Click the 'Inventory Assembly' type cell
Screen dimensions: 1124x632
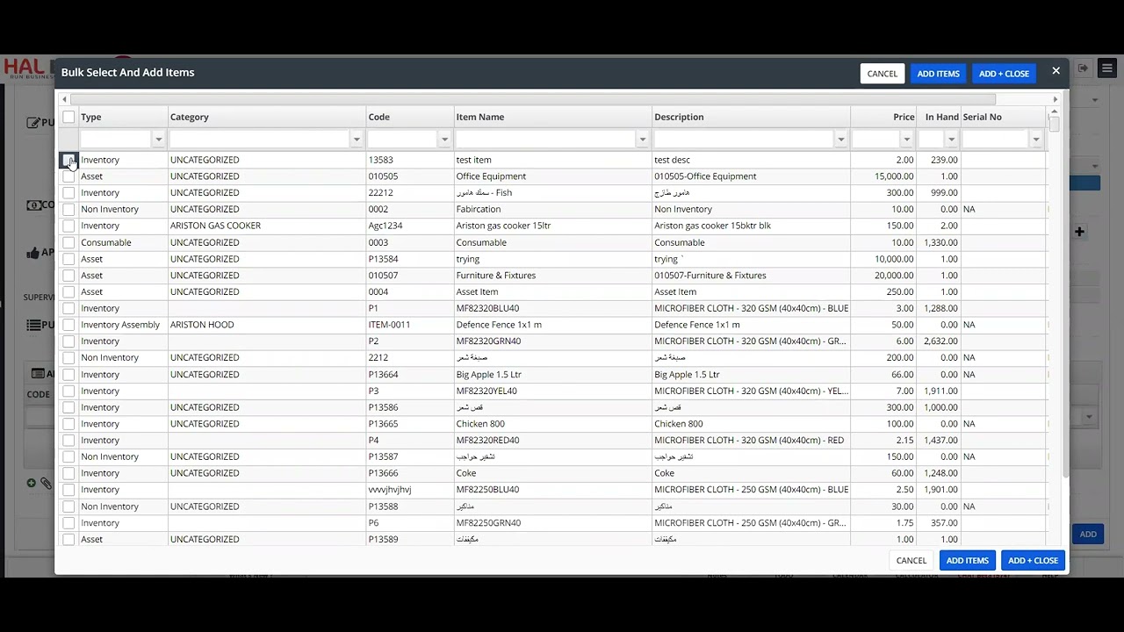(124, 325)
